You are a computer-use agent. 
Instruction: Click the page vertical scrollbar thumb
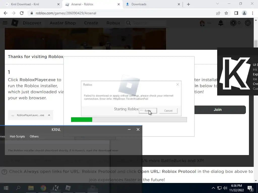pyautogui.click(x=256, y=43)
